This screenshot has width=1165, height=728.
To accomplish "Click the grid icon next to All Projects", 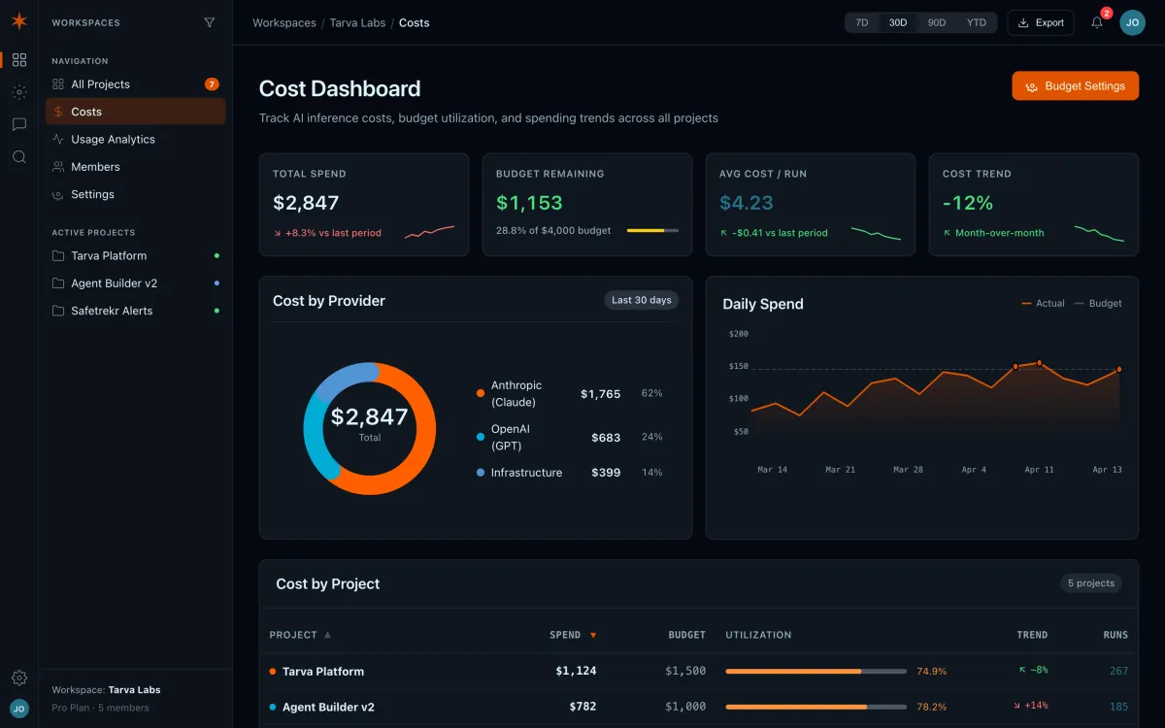I will [58, 84].
